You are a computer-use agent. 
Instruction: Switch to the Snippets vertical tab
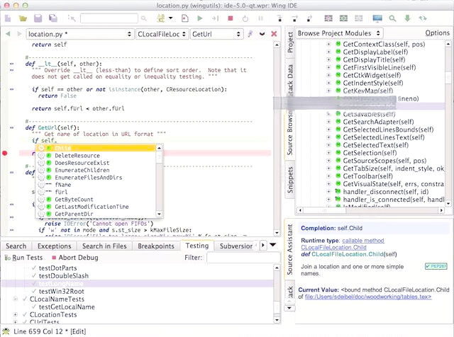click(x=290, y=180)
